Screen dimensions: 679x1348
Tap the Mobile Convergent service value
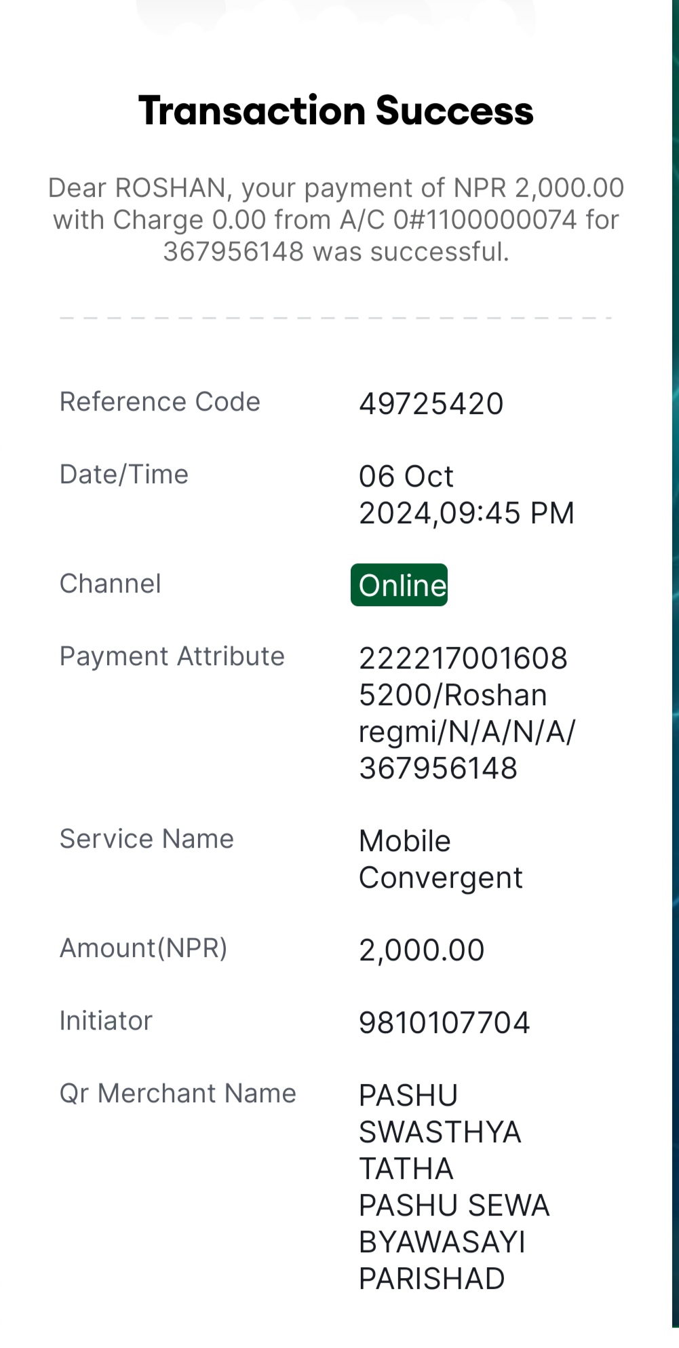point(440,859)
